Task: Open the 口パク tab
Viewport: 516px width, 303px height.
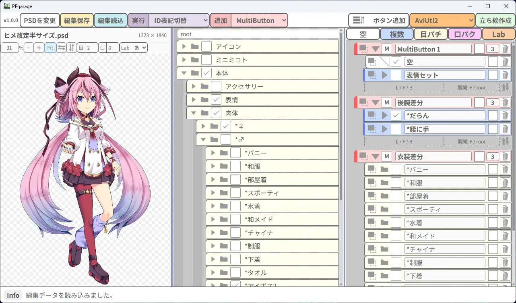Action: (x=465, y=34)
